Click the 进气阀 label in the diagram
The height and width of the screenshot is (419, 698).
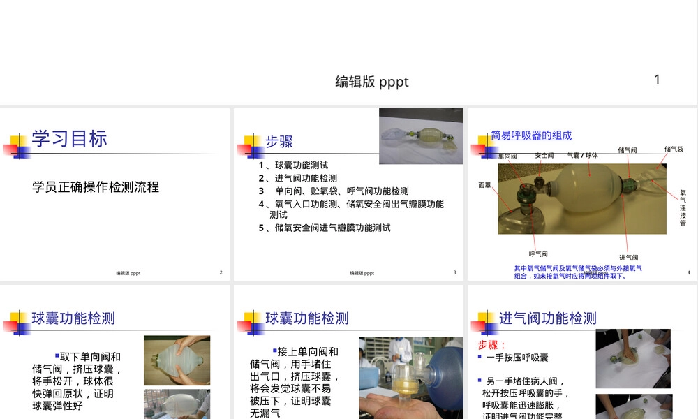pos(629,258)
